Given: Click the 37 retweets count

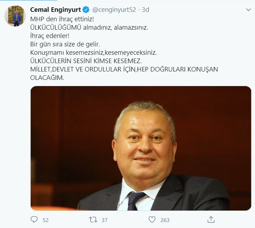Looking at the screenshot, I should (x=105, y=220).
